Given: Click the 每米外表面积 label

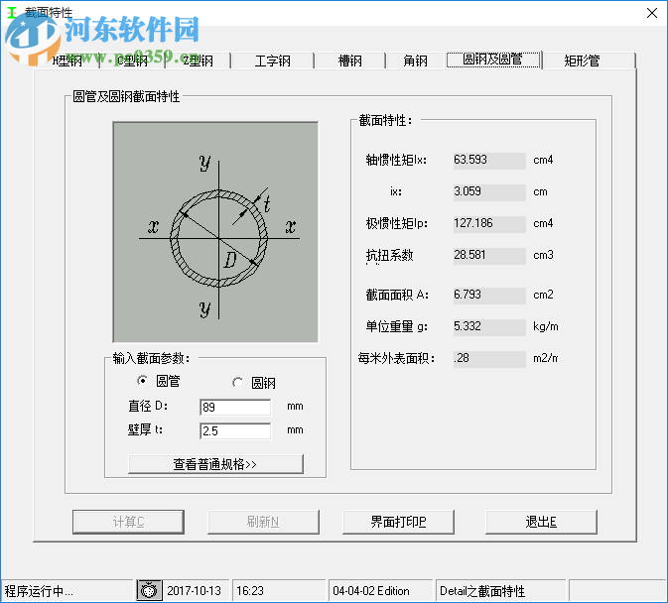Looking at the screenshot, I should click(x=396, y=358).
